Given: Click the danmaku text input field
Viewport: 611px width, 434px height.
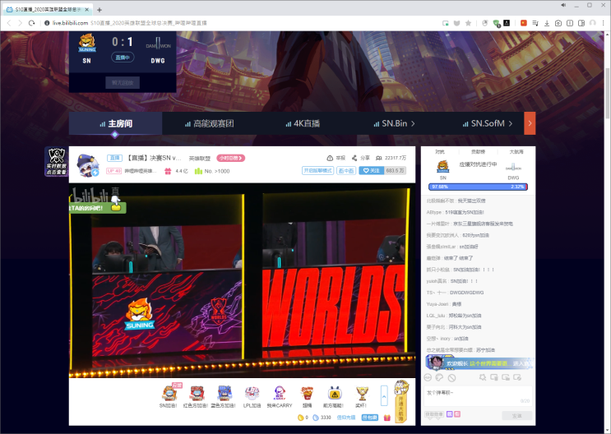Looking at the screenshot, I should tap(478, 396).
